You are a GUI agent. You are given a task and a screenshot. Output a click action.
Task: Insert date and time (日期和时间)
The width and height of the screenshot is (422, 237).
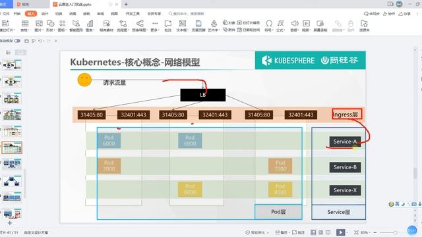click(249, 30)
